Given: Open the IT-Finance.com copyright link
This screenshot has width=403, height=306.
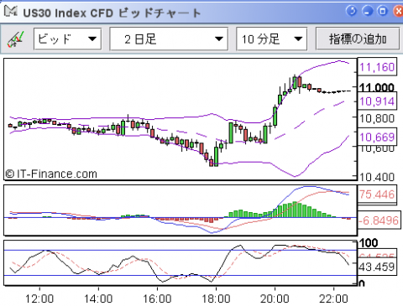Looking at the screenshot, I should pyautogui.click(x=51, y=174).
